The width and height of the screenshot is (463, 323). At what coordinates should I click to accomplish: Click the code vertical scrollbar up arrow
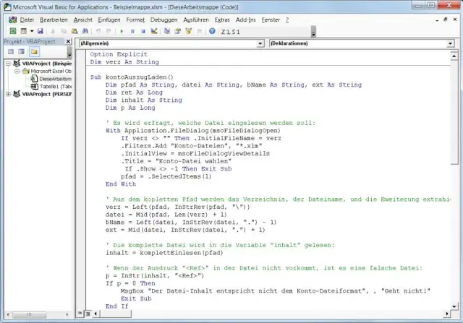tap(454, 56)
